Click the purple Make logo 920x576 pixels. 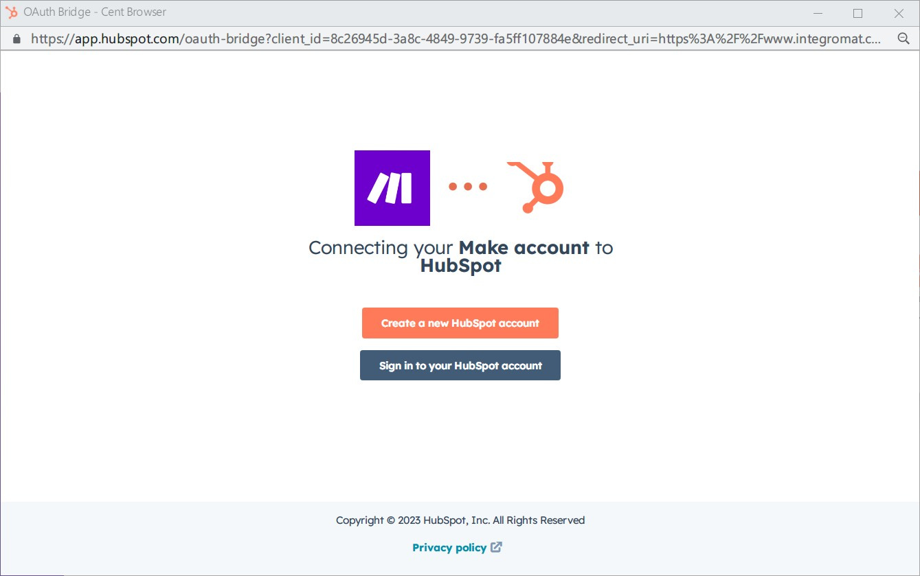(392, 188)
